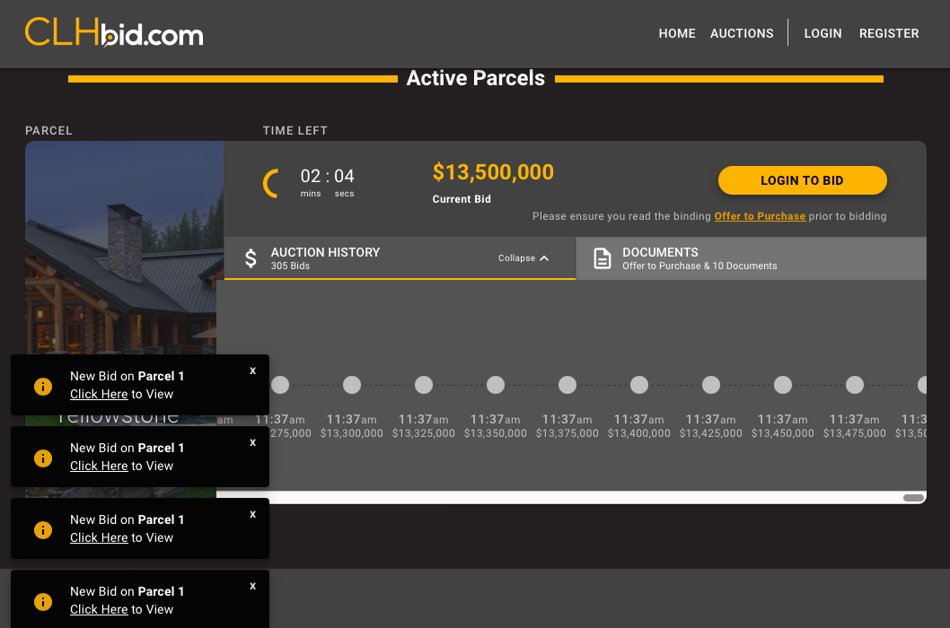Close the third New Bid notification
The height and width of the screenshot is (628, 950).
[x=253, y=514]
